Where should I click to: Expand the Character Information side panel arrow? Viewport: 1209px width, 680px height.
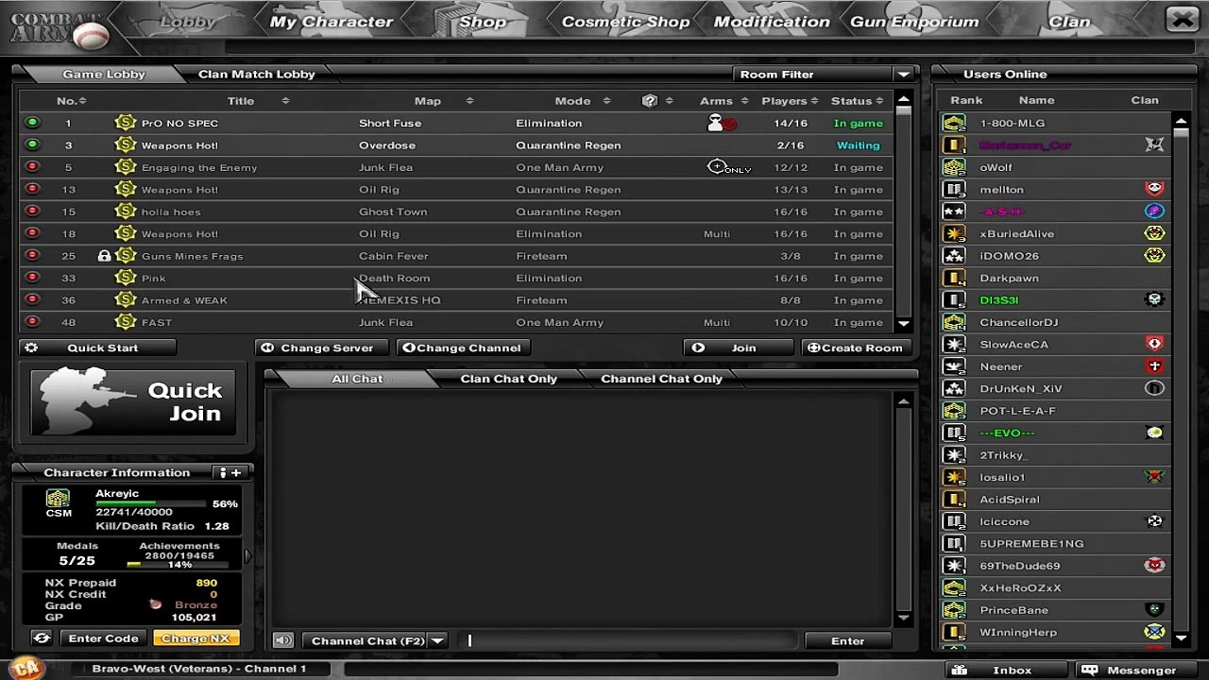248,556
